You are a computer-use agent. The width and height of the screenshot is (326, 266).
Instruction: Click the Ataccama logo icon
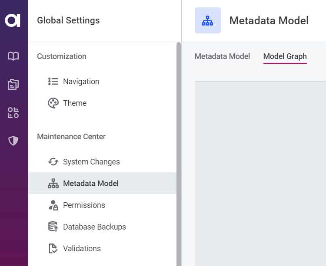click(13, 20)
